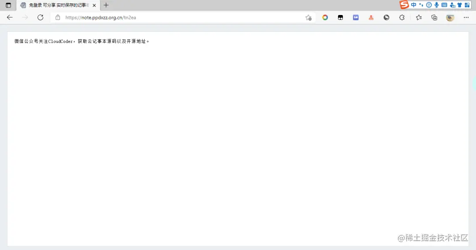
Task: Open the Sogou user account icon
Action: (452, 5)
